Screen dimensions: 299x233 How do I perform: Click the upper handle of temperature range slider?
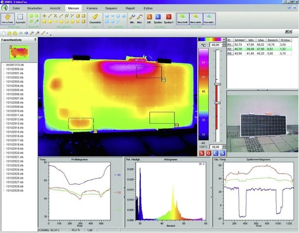[x=217, y=84]
